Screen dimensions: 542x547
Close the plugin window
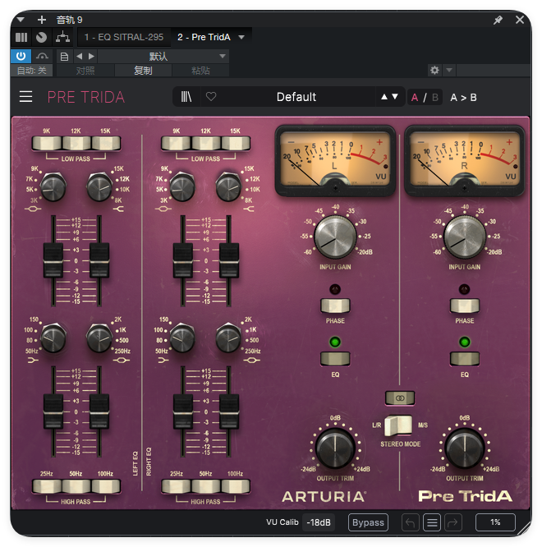point(520,20)
